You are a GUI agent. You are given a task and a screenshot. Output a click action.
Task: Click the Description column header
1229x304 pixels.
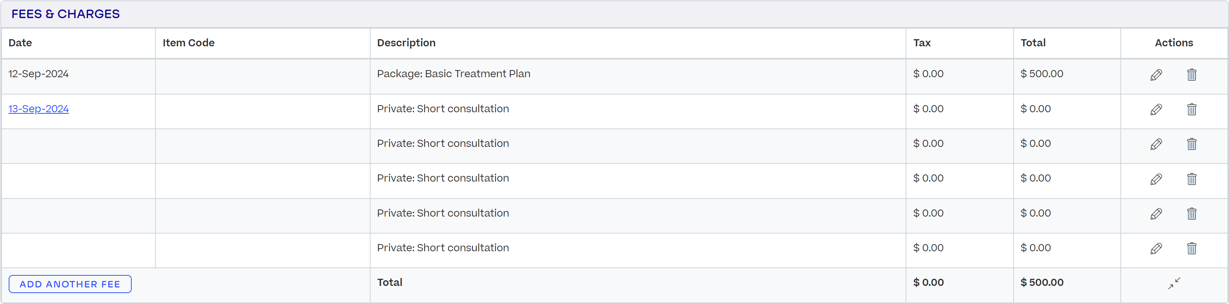(x=406, y=43)
